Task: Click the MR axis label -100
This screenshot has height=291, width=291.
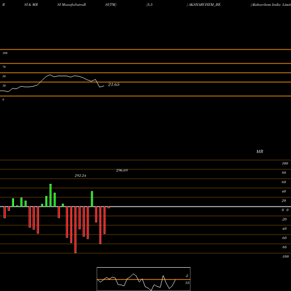Action: tap(285, 257)
